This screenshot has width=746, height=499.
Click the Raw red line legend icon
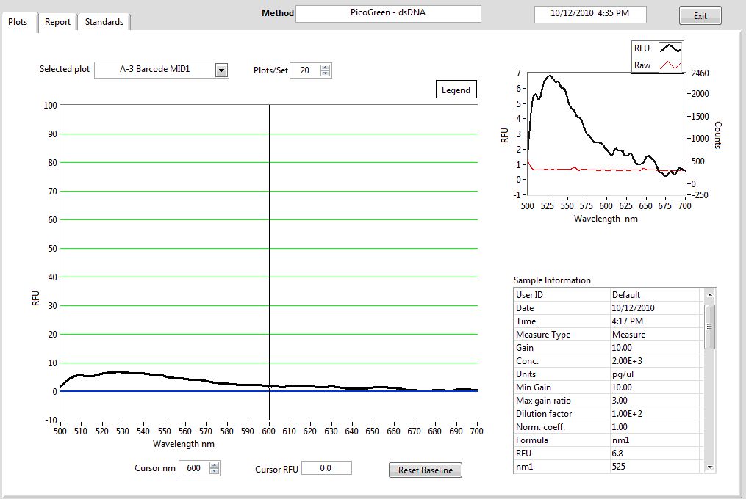(670, 65)
